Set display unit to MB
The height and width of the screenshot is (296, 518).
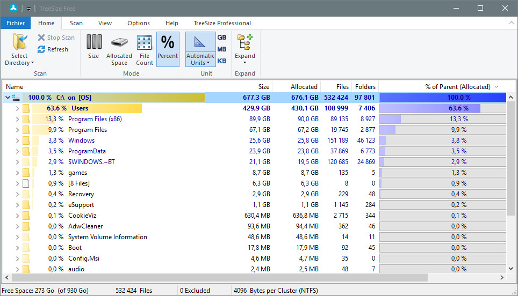222,49
